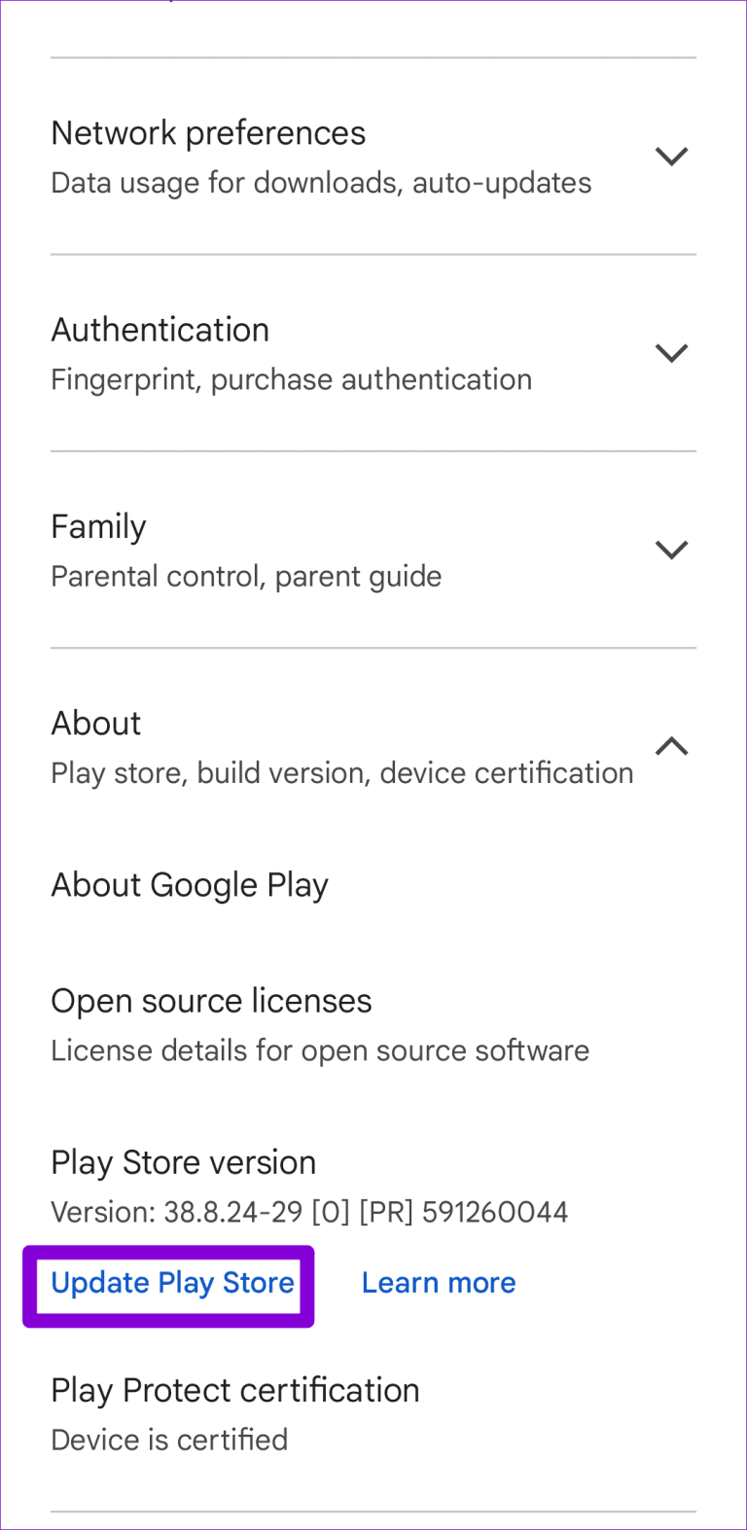The width and height of the screenshot is (747, 1530).
Task: Open the Learn more link
Action: (439, 1282)
